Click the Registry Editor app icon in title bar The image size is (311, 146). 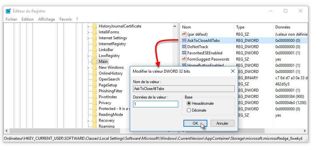coord(8,11)
